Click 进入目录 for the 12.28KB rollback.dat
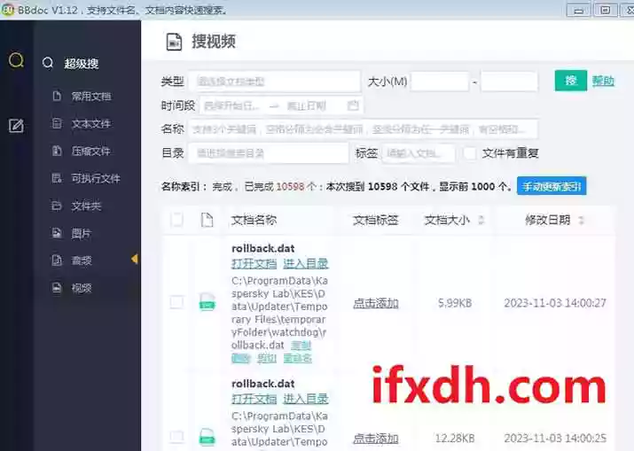The image size is (634, 451). pyautogui.click(x=306, y=399)
